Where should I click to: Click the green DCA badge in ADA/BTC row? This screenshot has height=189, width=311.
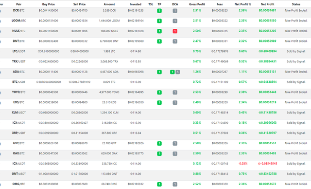pos(173,72)
